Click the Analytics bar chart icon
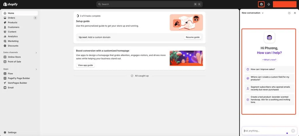This screenshot has height=136, width=299. click(5, 36)
